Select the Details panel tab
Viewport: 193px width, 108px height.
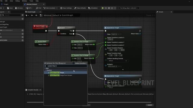click(x=161, y=12)
